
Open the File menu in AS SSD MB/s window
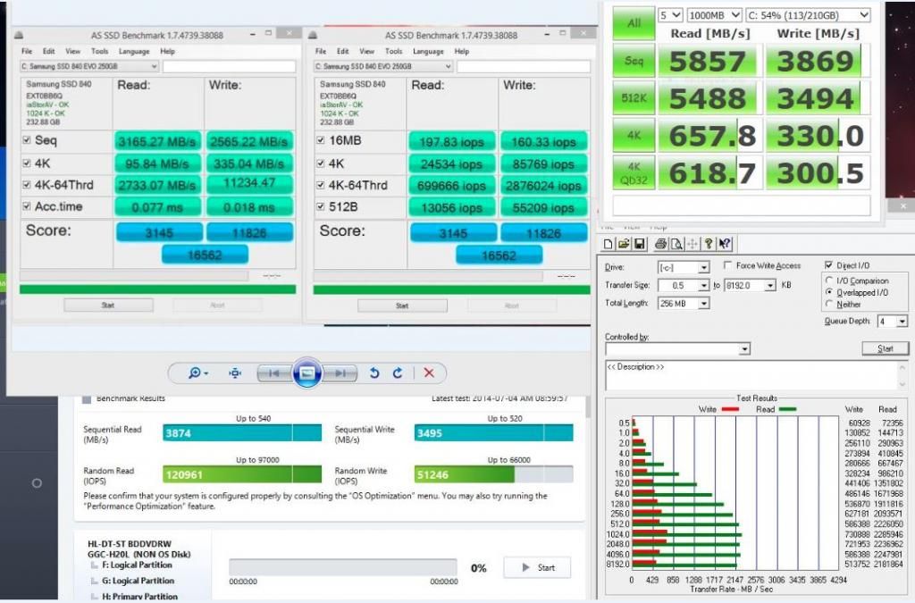pos(27,51)
